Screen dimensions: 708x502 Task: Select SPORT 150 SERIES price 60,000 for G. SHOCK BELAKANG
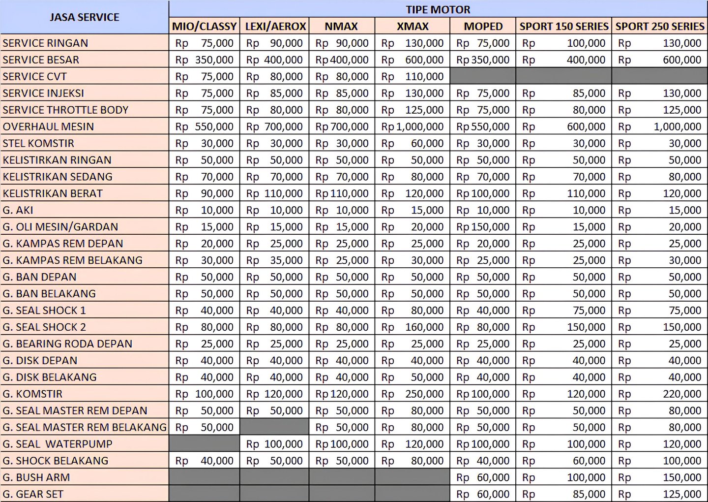[564, 461]
